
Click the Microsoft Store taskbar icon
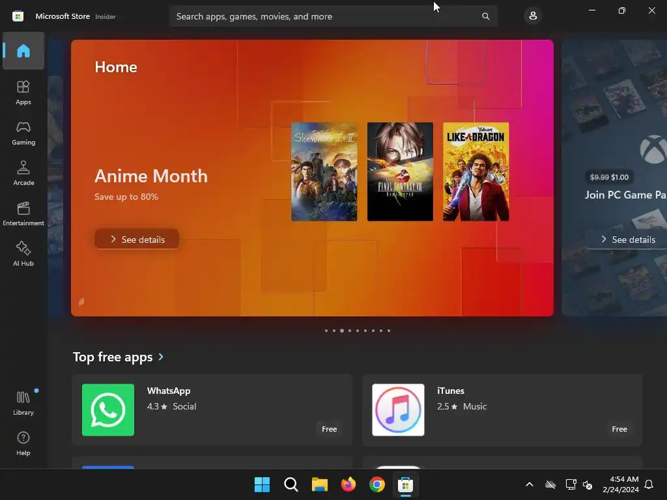pyautogui.click(x=405, y=484)
